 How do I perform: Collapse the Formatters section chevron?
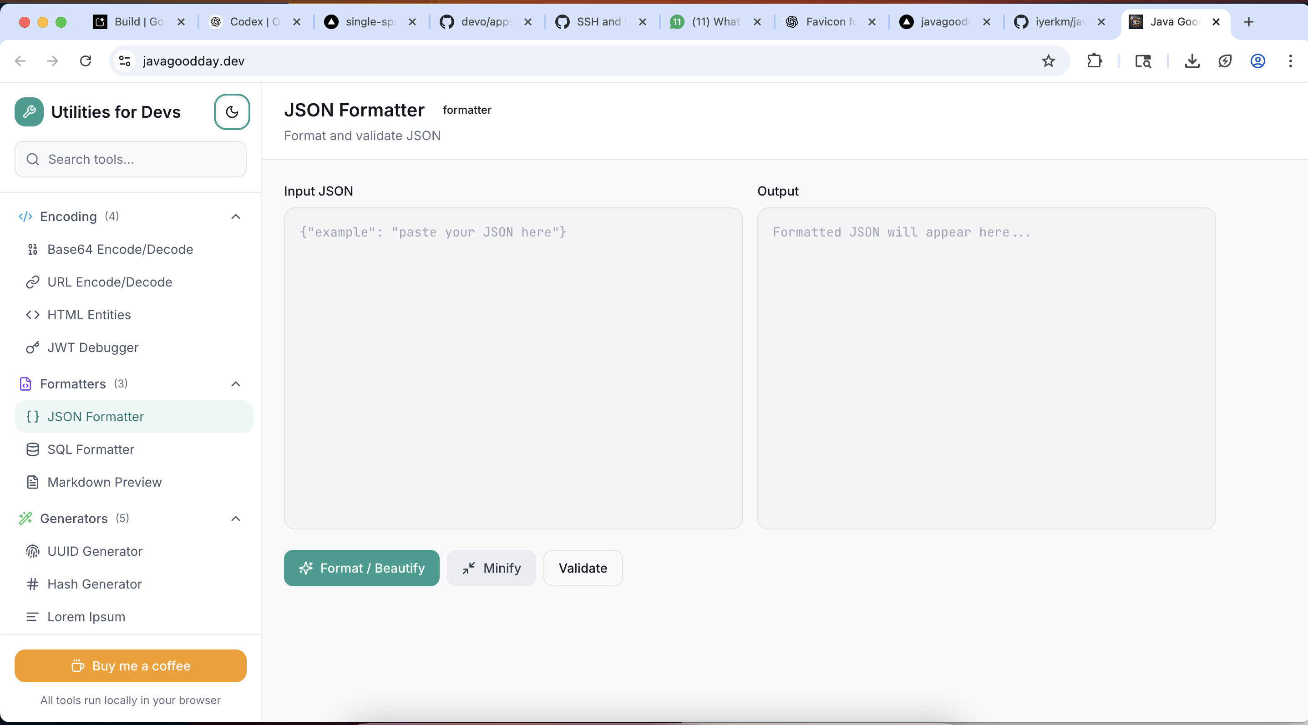236,384
